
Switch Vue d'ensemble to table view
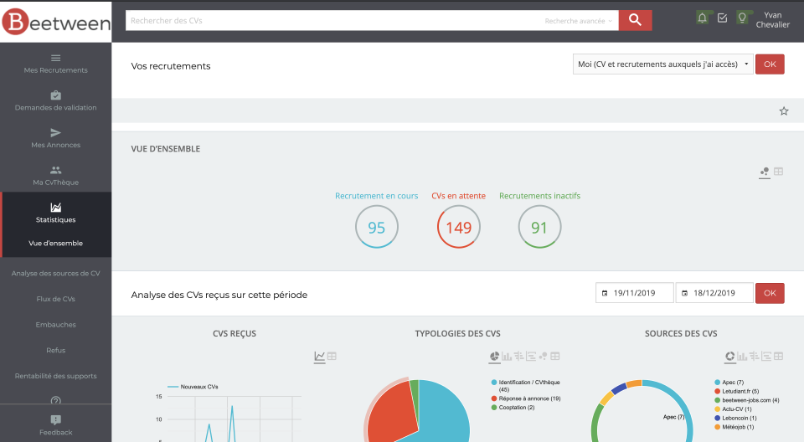coord(778,172)
